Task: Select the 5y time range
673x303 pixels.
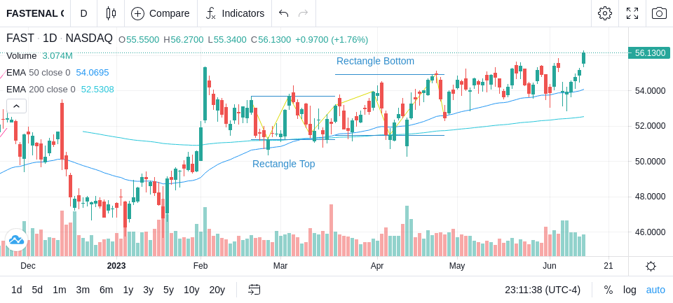Action: coord(168,290)
